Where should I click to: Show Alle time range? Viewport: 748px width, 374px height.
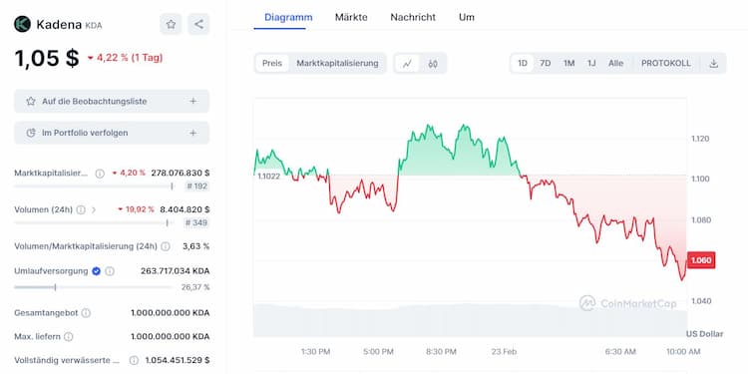point(615,64)
